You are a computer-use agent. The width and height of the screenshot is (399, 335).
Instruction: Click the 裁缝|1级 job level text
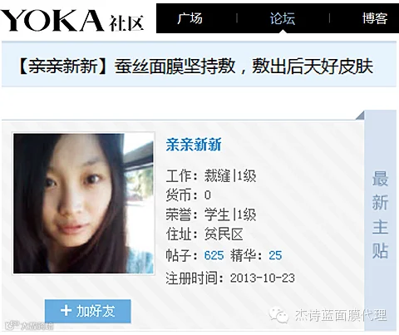click(230, 176)
